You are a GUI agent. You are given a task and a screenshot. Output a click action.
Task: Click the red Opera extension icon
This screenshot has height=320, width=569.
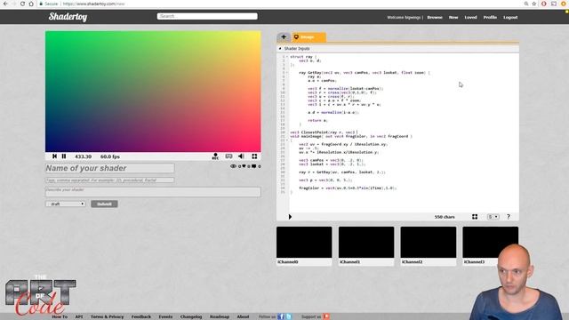click(x=543, y=4)
